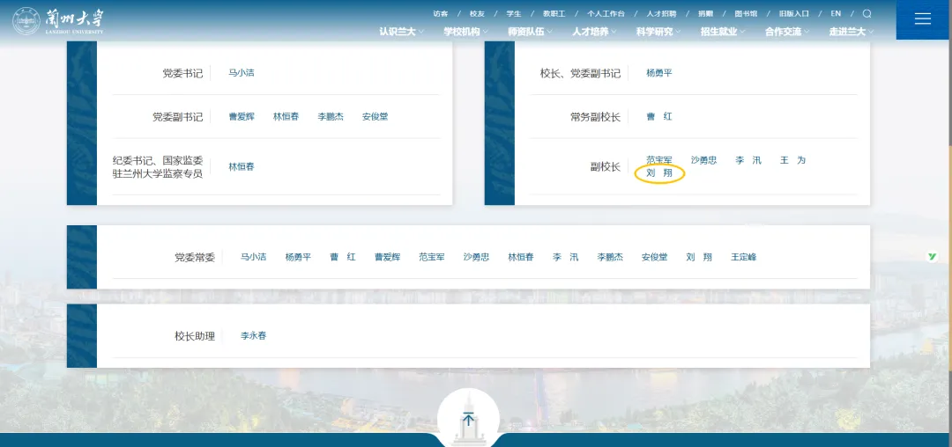Open the 旧版入口 top link
The width and height of the screenshot is (952, 447).
[794, 13]
